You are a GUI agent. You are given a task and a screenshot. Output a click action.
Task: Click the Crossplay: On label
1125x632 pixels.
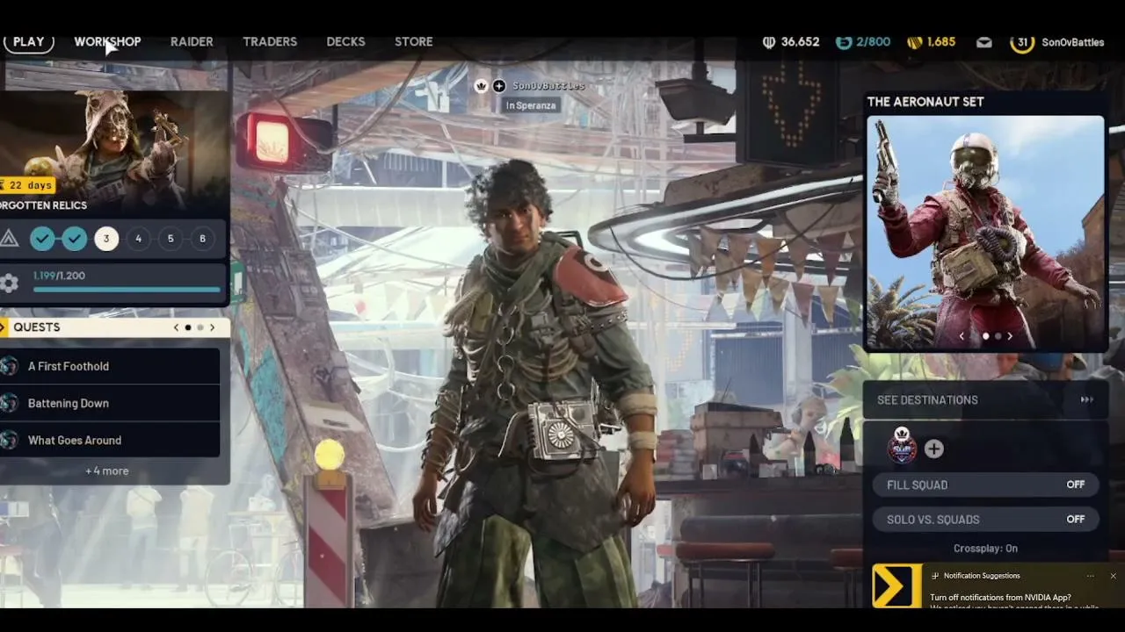985,549
